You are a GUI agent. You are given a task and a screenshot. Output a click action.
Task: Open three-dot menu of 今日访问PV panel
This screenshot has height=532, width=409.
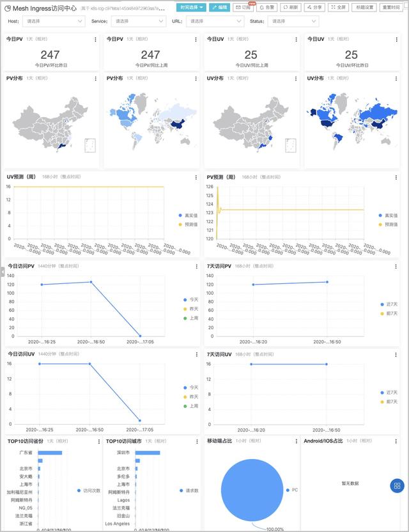pos(197,267)
